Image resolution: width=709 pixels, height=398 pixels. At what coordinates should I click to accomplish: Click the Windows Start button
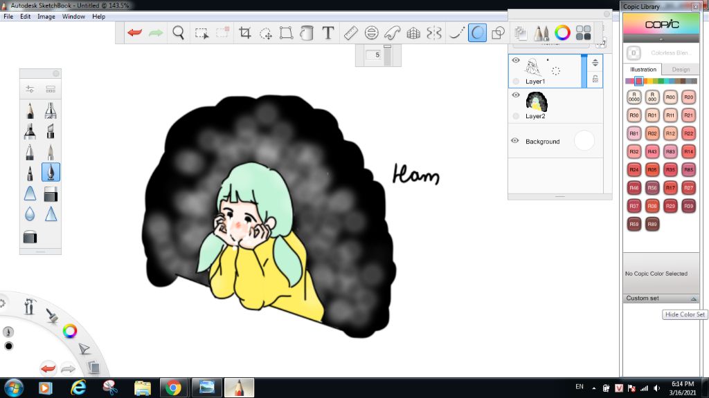tap(14, 388)
